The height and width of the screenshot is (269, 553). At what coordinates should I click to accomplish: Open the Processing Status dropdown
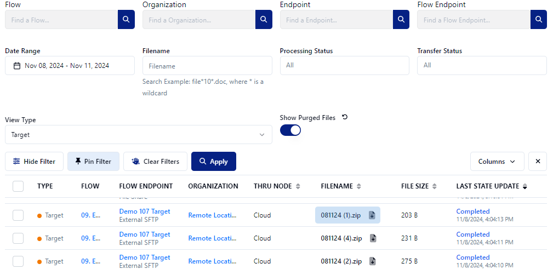click(x=344, y=65)
